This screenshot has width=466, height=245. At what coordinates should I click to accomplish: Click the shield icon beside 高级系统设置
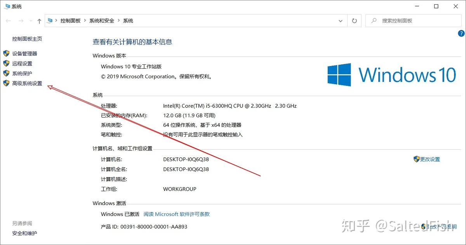coord(6,83)
